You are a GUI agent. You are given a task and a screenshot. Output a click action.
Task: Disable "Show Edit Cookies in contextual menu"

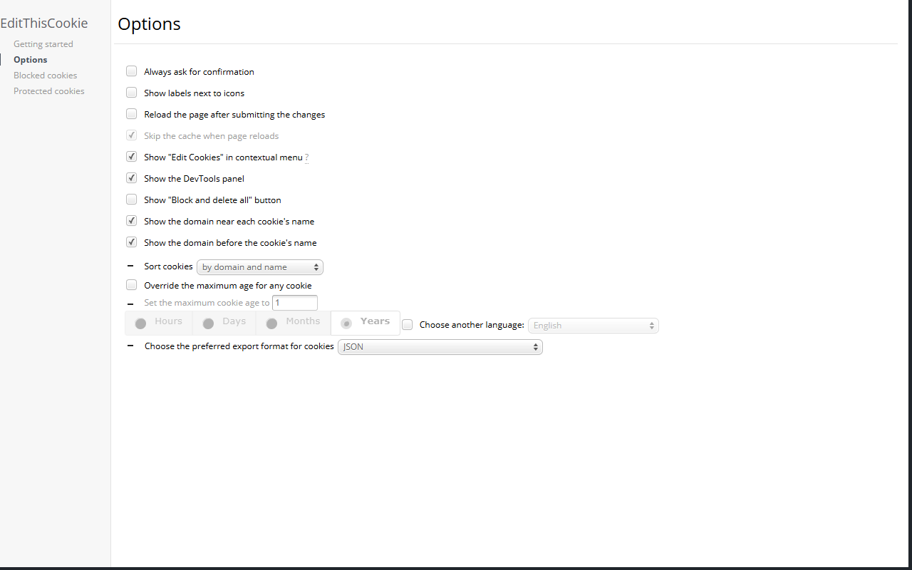(131, 156)
